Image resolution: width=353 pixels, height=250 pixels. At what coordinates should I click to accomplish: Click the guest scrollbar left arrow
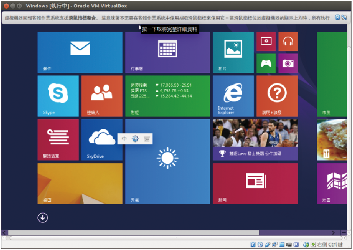[x=5, y=233]
